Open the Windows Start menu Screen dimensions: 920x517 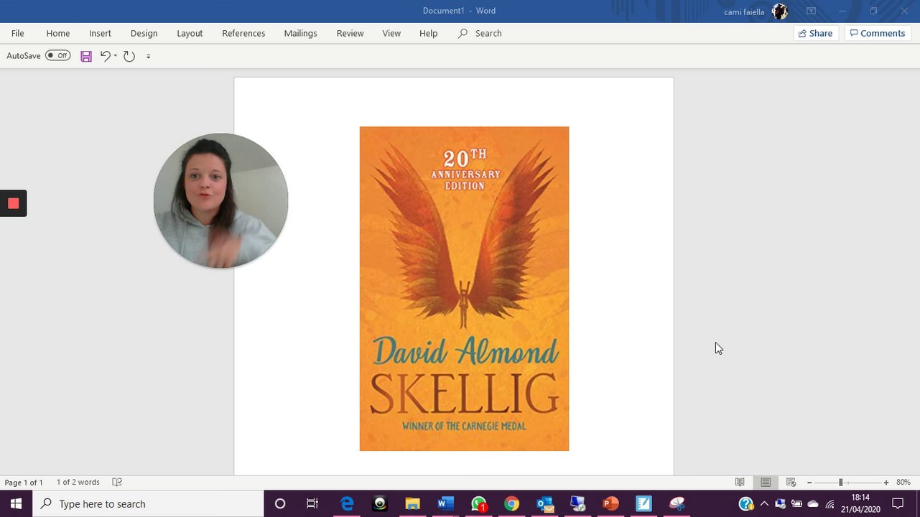point(16,503)
